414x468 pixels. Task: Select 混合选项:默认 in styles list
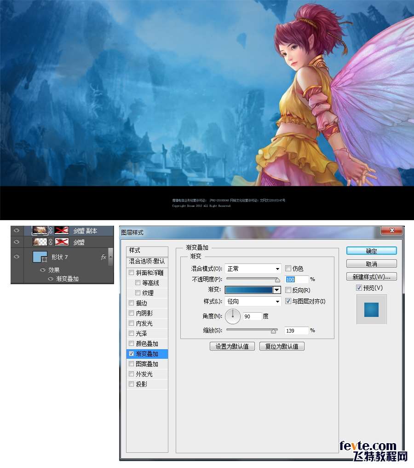pos(147,261)
